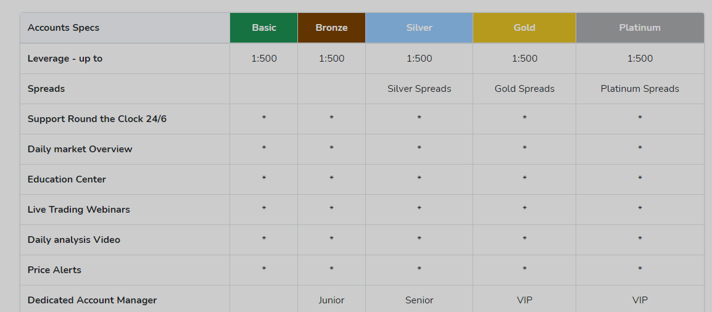Click the Basic account column header
Image resolution: width=712 pixels, height=312 pixels.
tap(264, 28)
